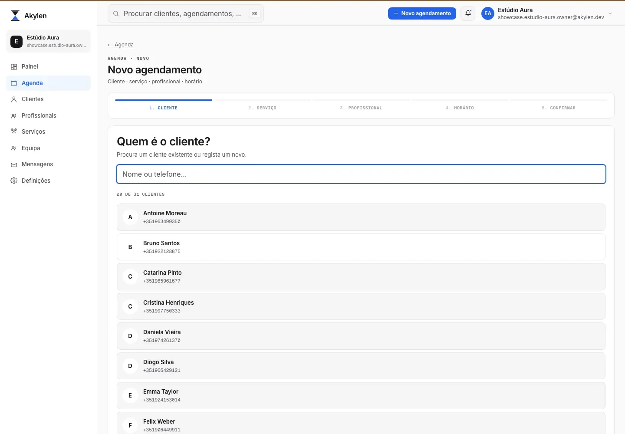Viewport: 625px width, 434px height.
Task: Click Bruno Santos's B avatar
Action: click(x=130, y=247)
